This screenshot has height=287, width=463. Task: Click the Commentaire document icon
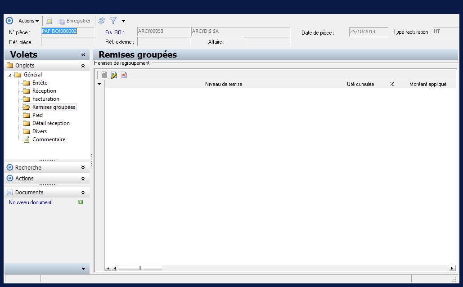(27, 139)
